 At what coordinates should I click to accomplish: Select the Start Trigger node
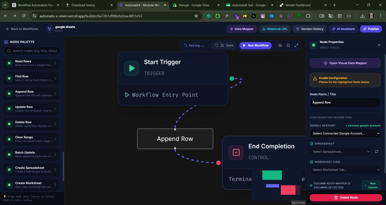pyautogui.click(x=173, y=78)
